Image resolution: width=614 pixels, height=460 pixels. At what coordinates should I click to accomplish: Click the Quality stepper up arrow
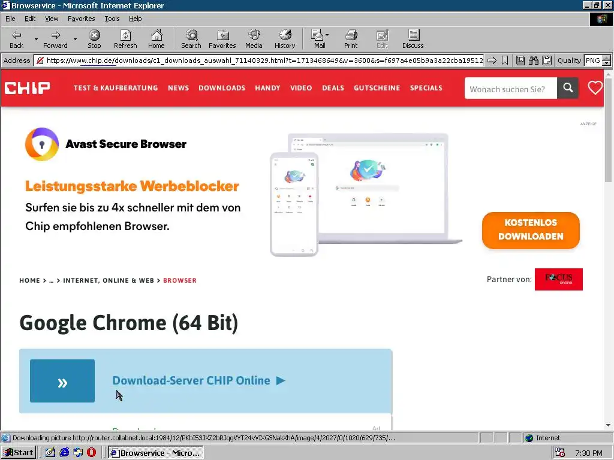[607, 57]
